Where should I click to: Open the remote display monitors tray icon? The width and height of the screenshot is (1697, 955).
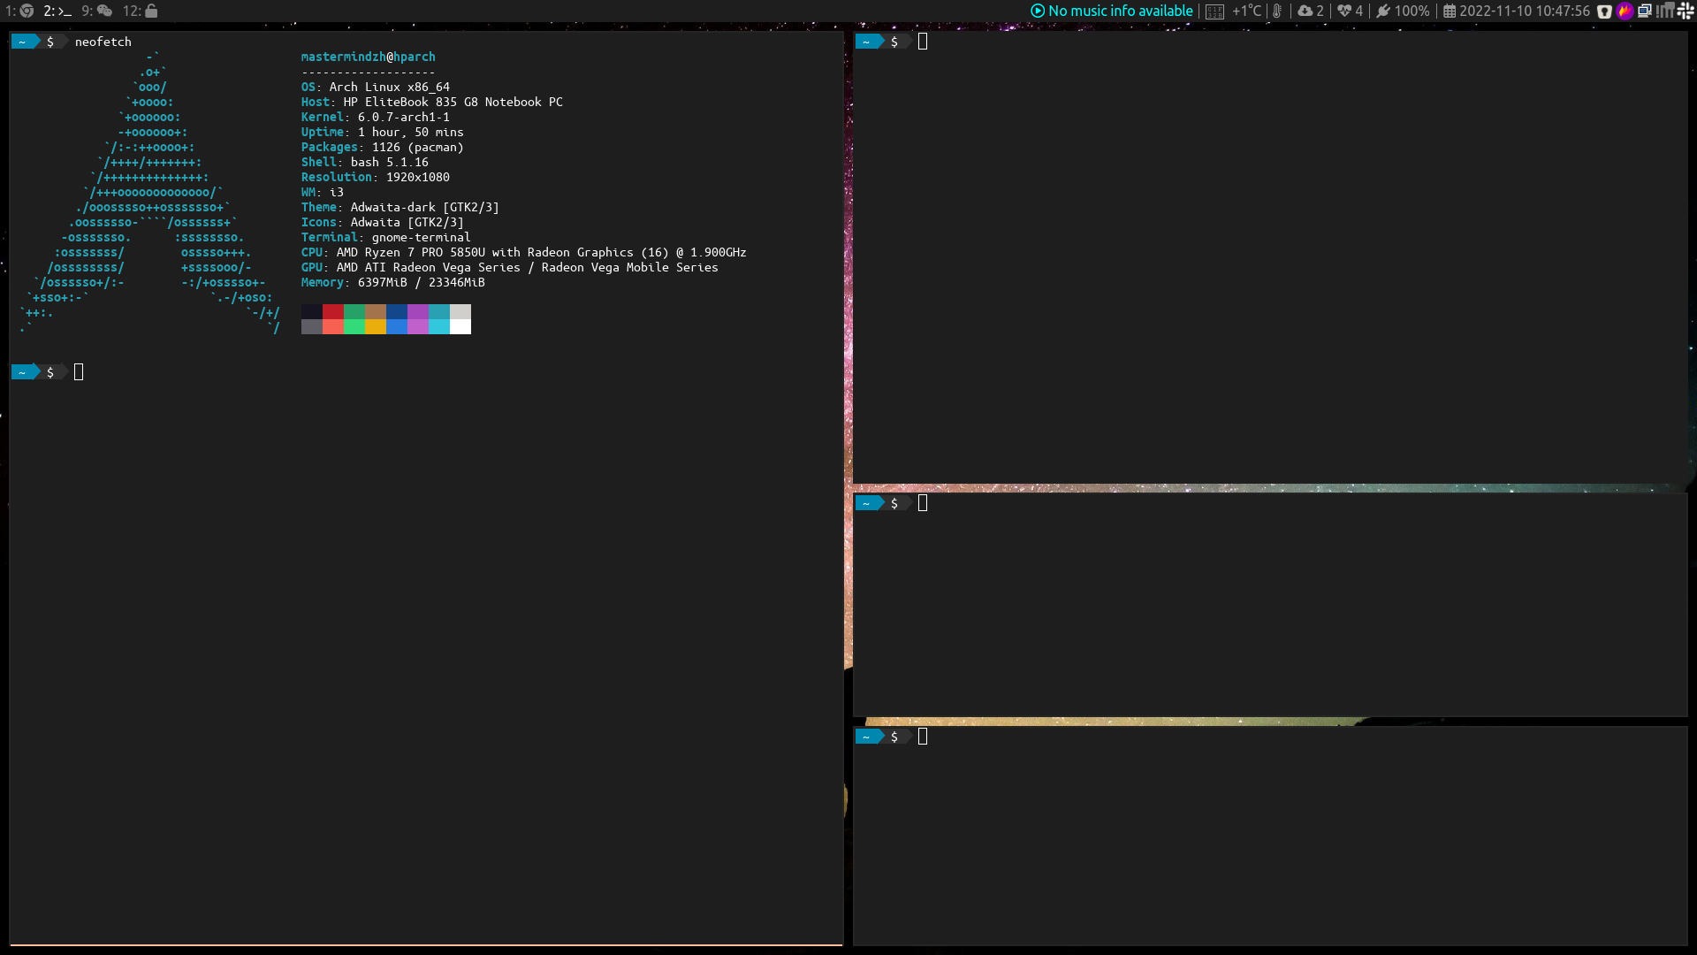coord(1645,11)
